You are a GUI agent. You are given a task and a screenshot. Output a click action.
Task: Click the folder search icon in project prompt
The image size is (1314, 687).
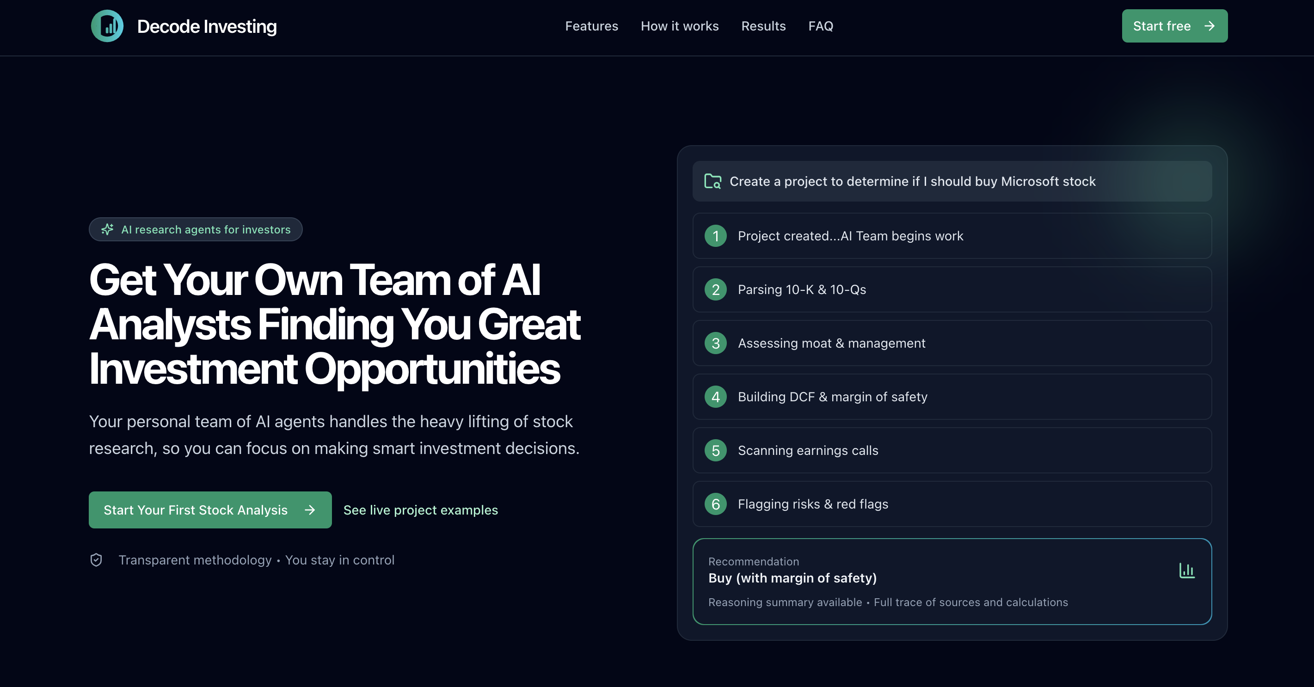(x=712, y=182)
